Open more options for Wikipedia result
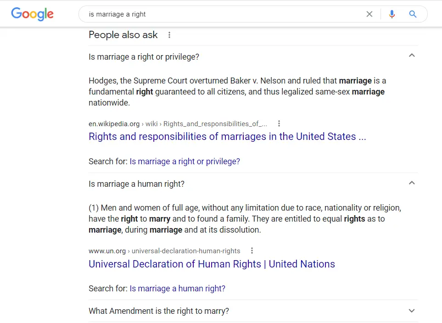The height and width of the screenshot is (323, 442). click(279, 123)
